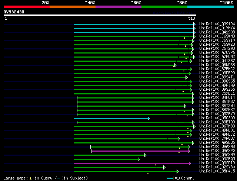Click the cyan alignment bar for UniRef100_A1YMY4
Image resolution: width=237 pixels, height=181 pixels.
[134, 28]
